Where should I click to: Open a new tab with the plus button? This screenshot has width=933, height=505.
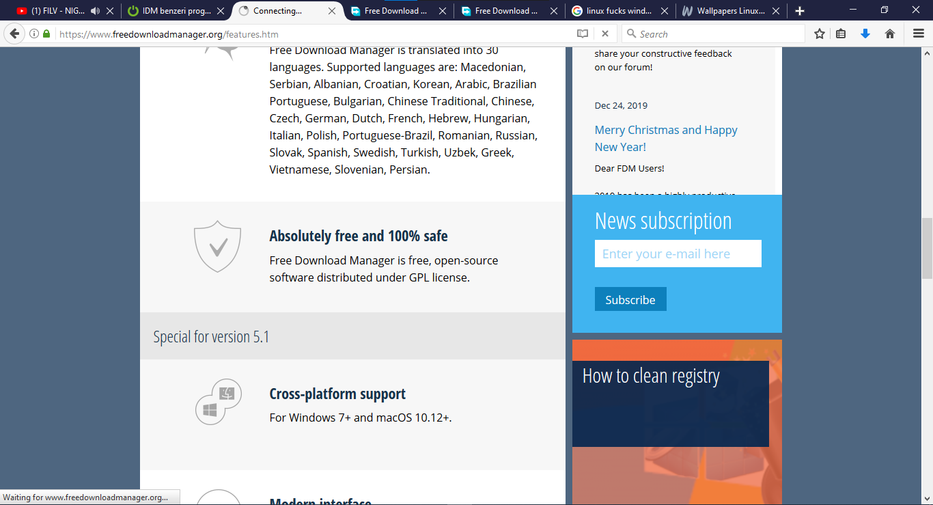click(800, 11)
